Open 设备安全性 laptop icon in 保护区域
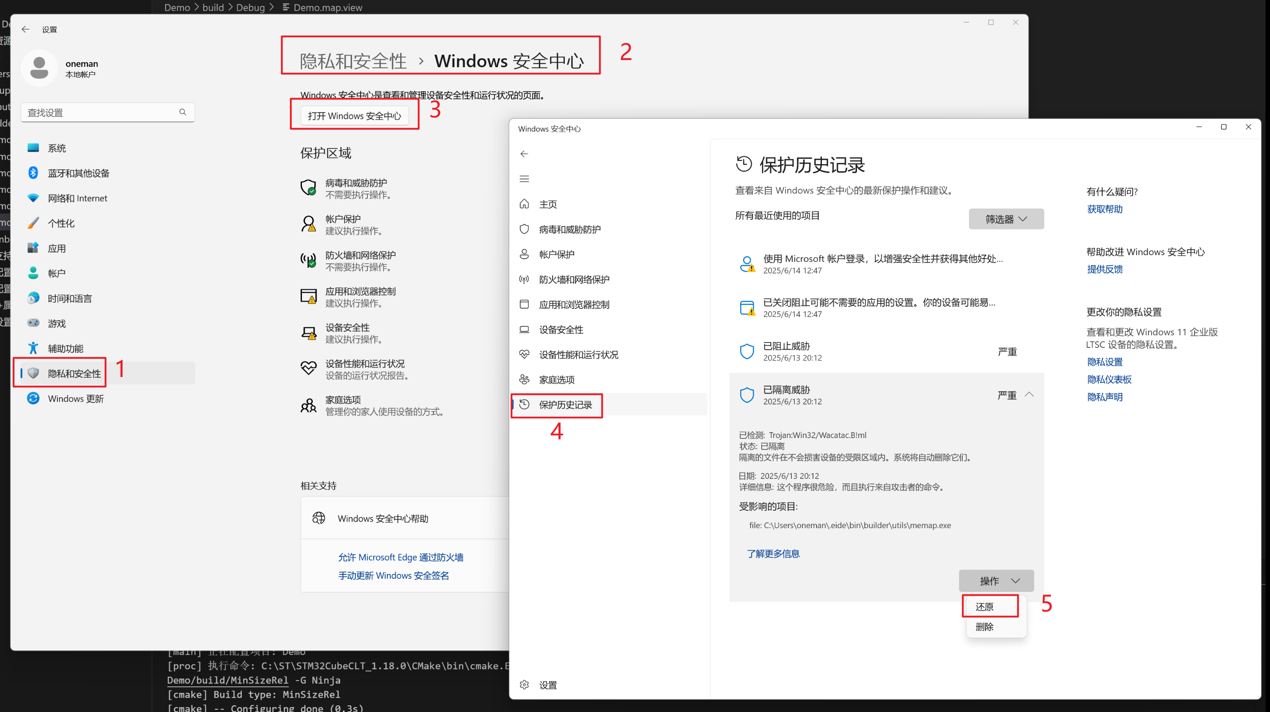The image size is (1270, 712). pyautogui.click(x=309, y=333)
